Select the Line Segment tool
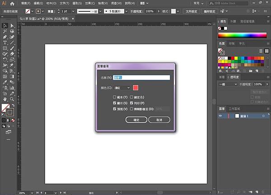The width and height of the screenshot is (271, 195). [12, 43]
